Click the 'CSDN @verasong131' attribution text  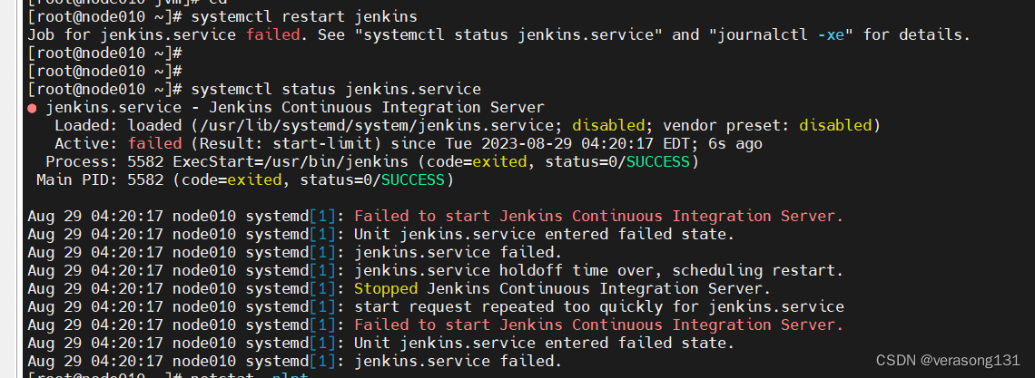[947, 360]
